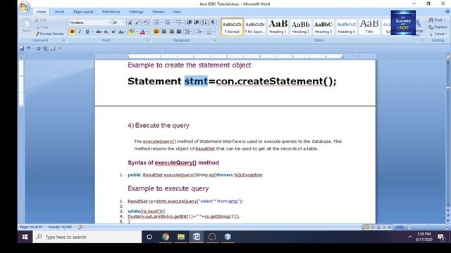
Task: Open the Clipboard dialog launcher
Action: (63, 41)
